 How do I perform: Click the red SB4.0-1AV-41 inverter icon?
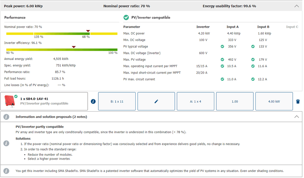click(9, 101)
